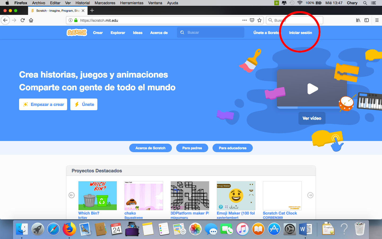Viewport: 382px width, 239px height.
Task: Open Trash in the dock
Action: tap(360, 229)
